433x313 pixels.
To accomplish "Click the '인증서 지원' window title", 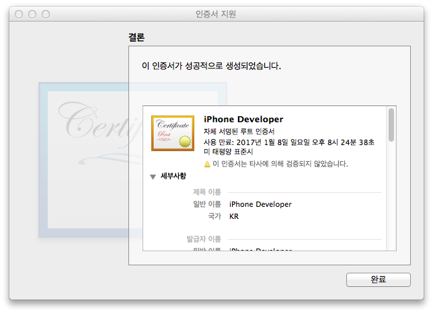I will 216,14.
